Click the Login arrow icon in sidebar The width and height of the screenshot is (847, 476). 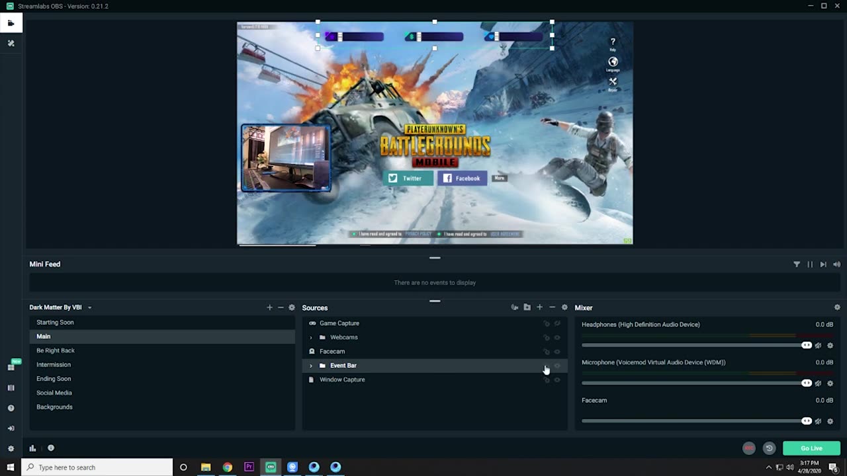coord(11,428)
